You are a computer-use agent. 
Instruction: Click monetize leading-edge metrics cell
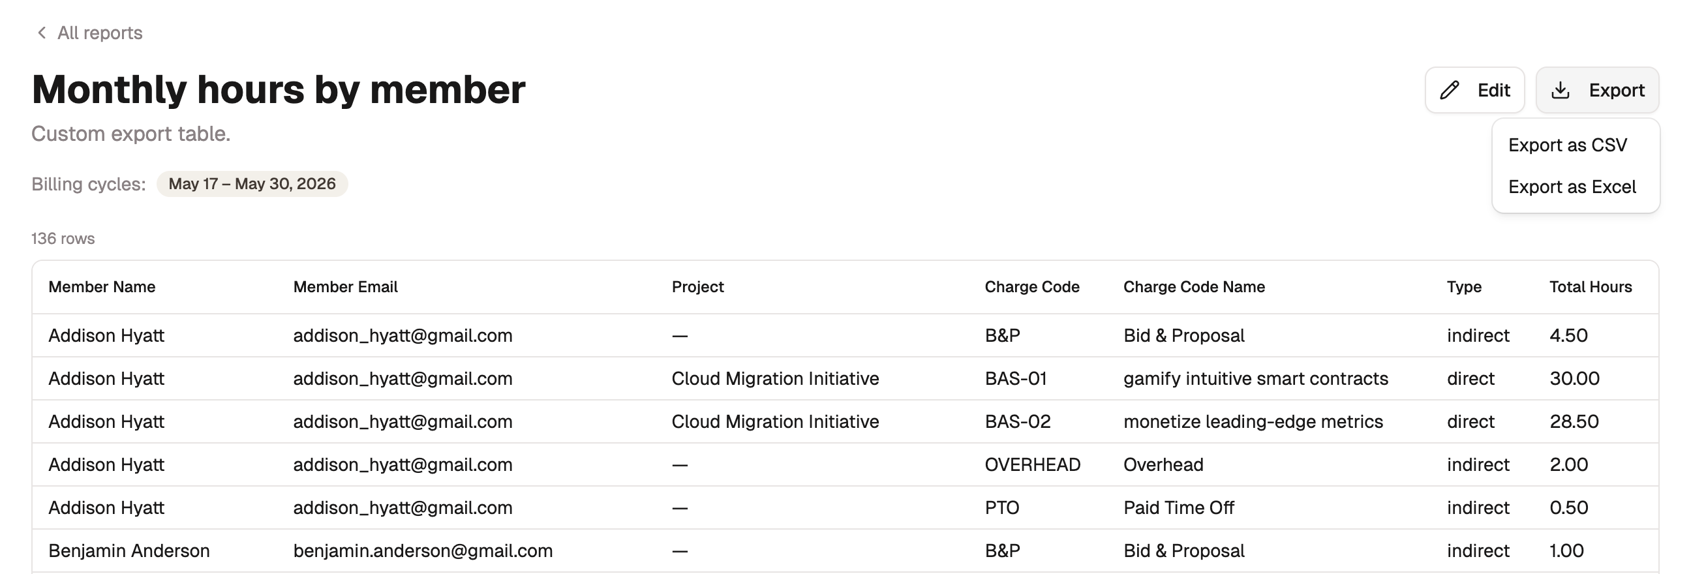(1253, 421)
